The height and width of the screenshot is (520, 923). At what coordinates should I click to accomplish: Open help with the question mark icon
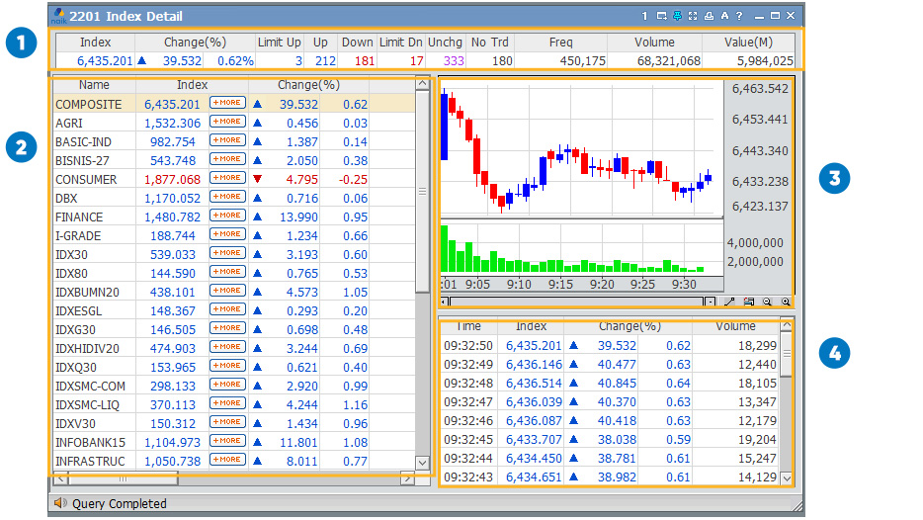[x=738, y=16]
